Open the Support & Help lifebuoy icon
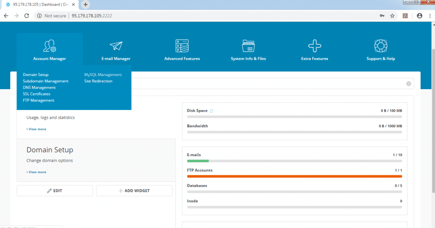The image size is (435, 228). [381, 46]
